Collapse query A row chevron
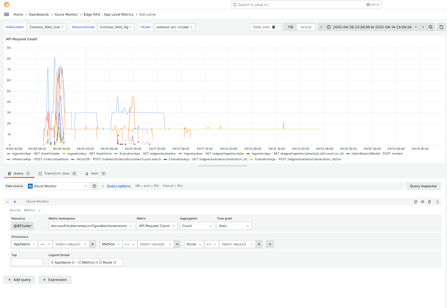The image size is (447, 308). pyautogui.click(x=8, y=202)
